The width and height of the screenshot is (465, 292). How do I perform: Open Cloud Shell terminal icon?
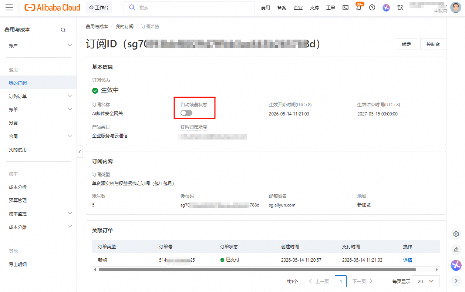pos(346,7)
